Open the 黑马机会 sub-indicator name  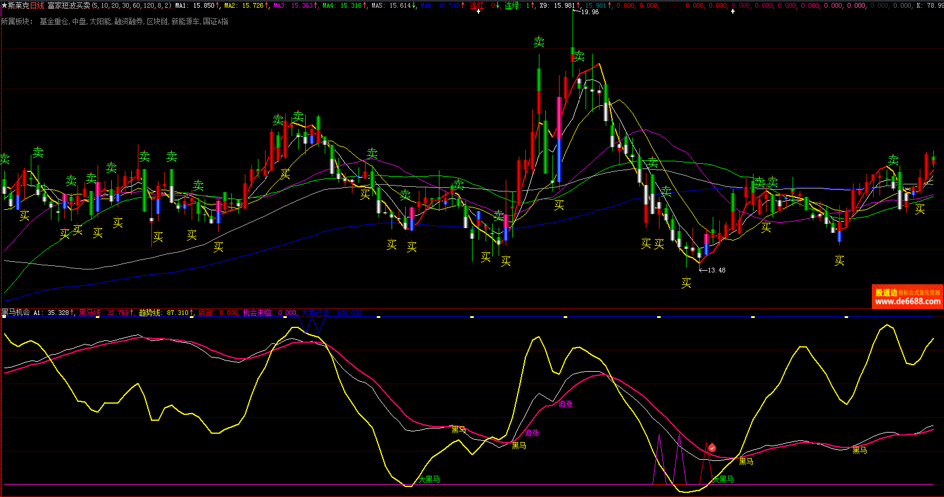click(x=16, y=313)
